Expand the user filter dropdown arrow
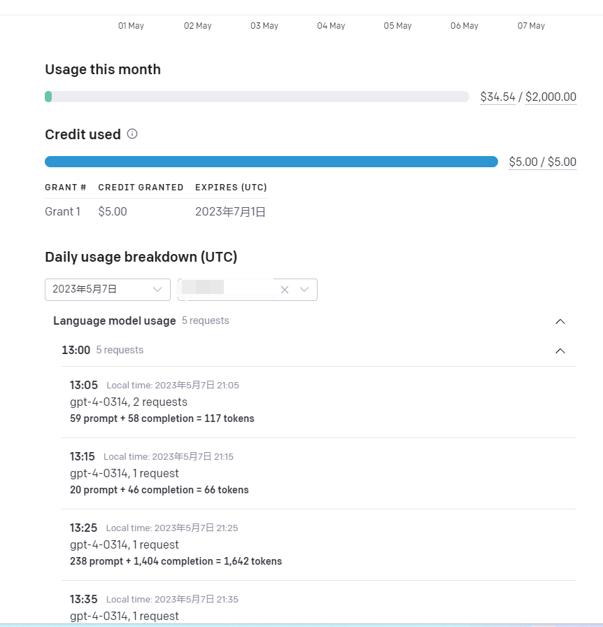Screen dimensions: 603x627 click(304, 290)
